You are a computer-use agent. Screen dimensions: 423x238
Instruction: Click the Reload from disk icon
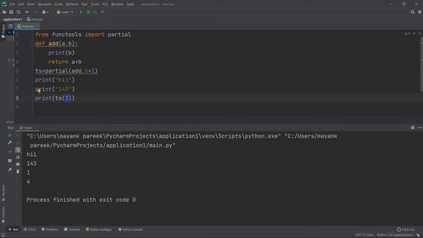pos(19,12)
